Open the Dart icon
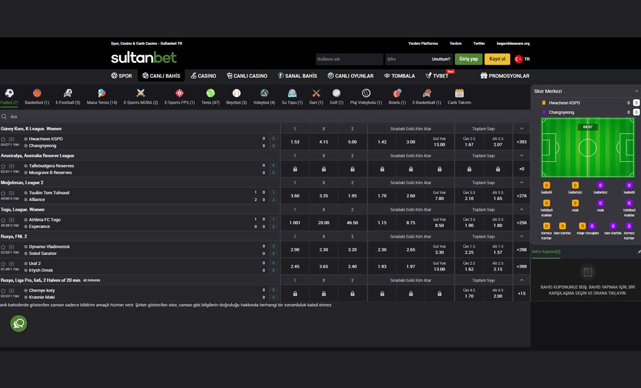The width and height of the screenshot is (641, 388). [316, 93]
